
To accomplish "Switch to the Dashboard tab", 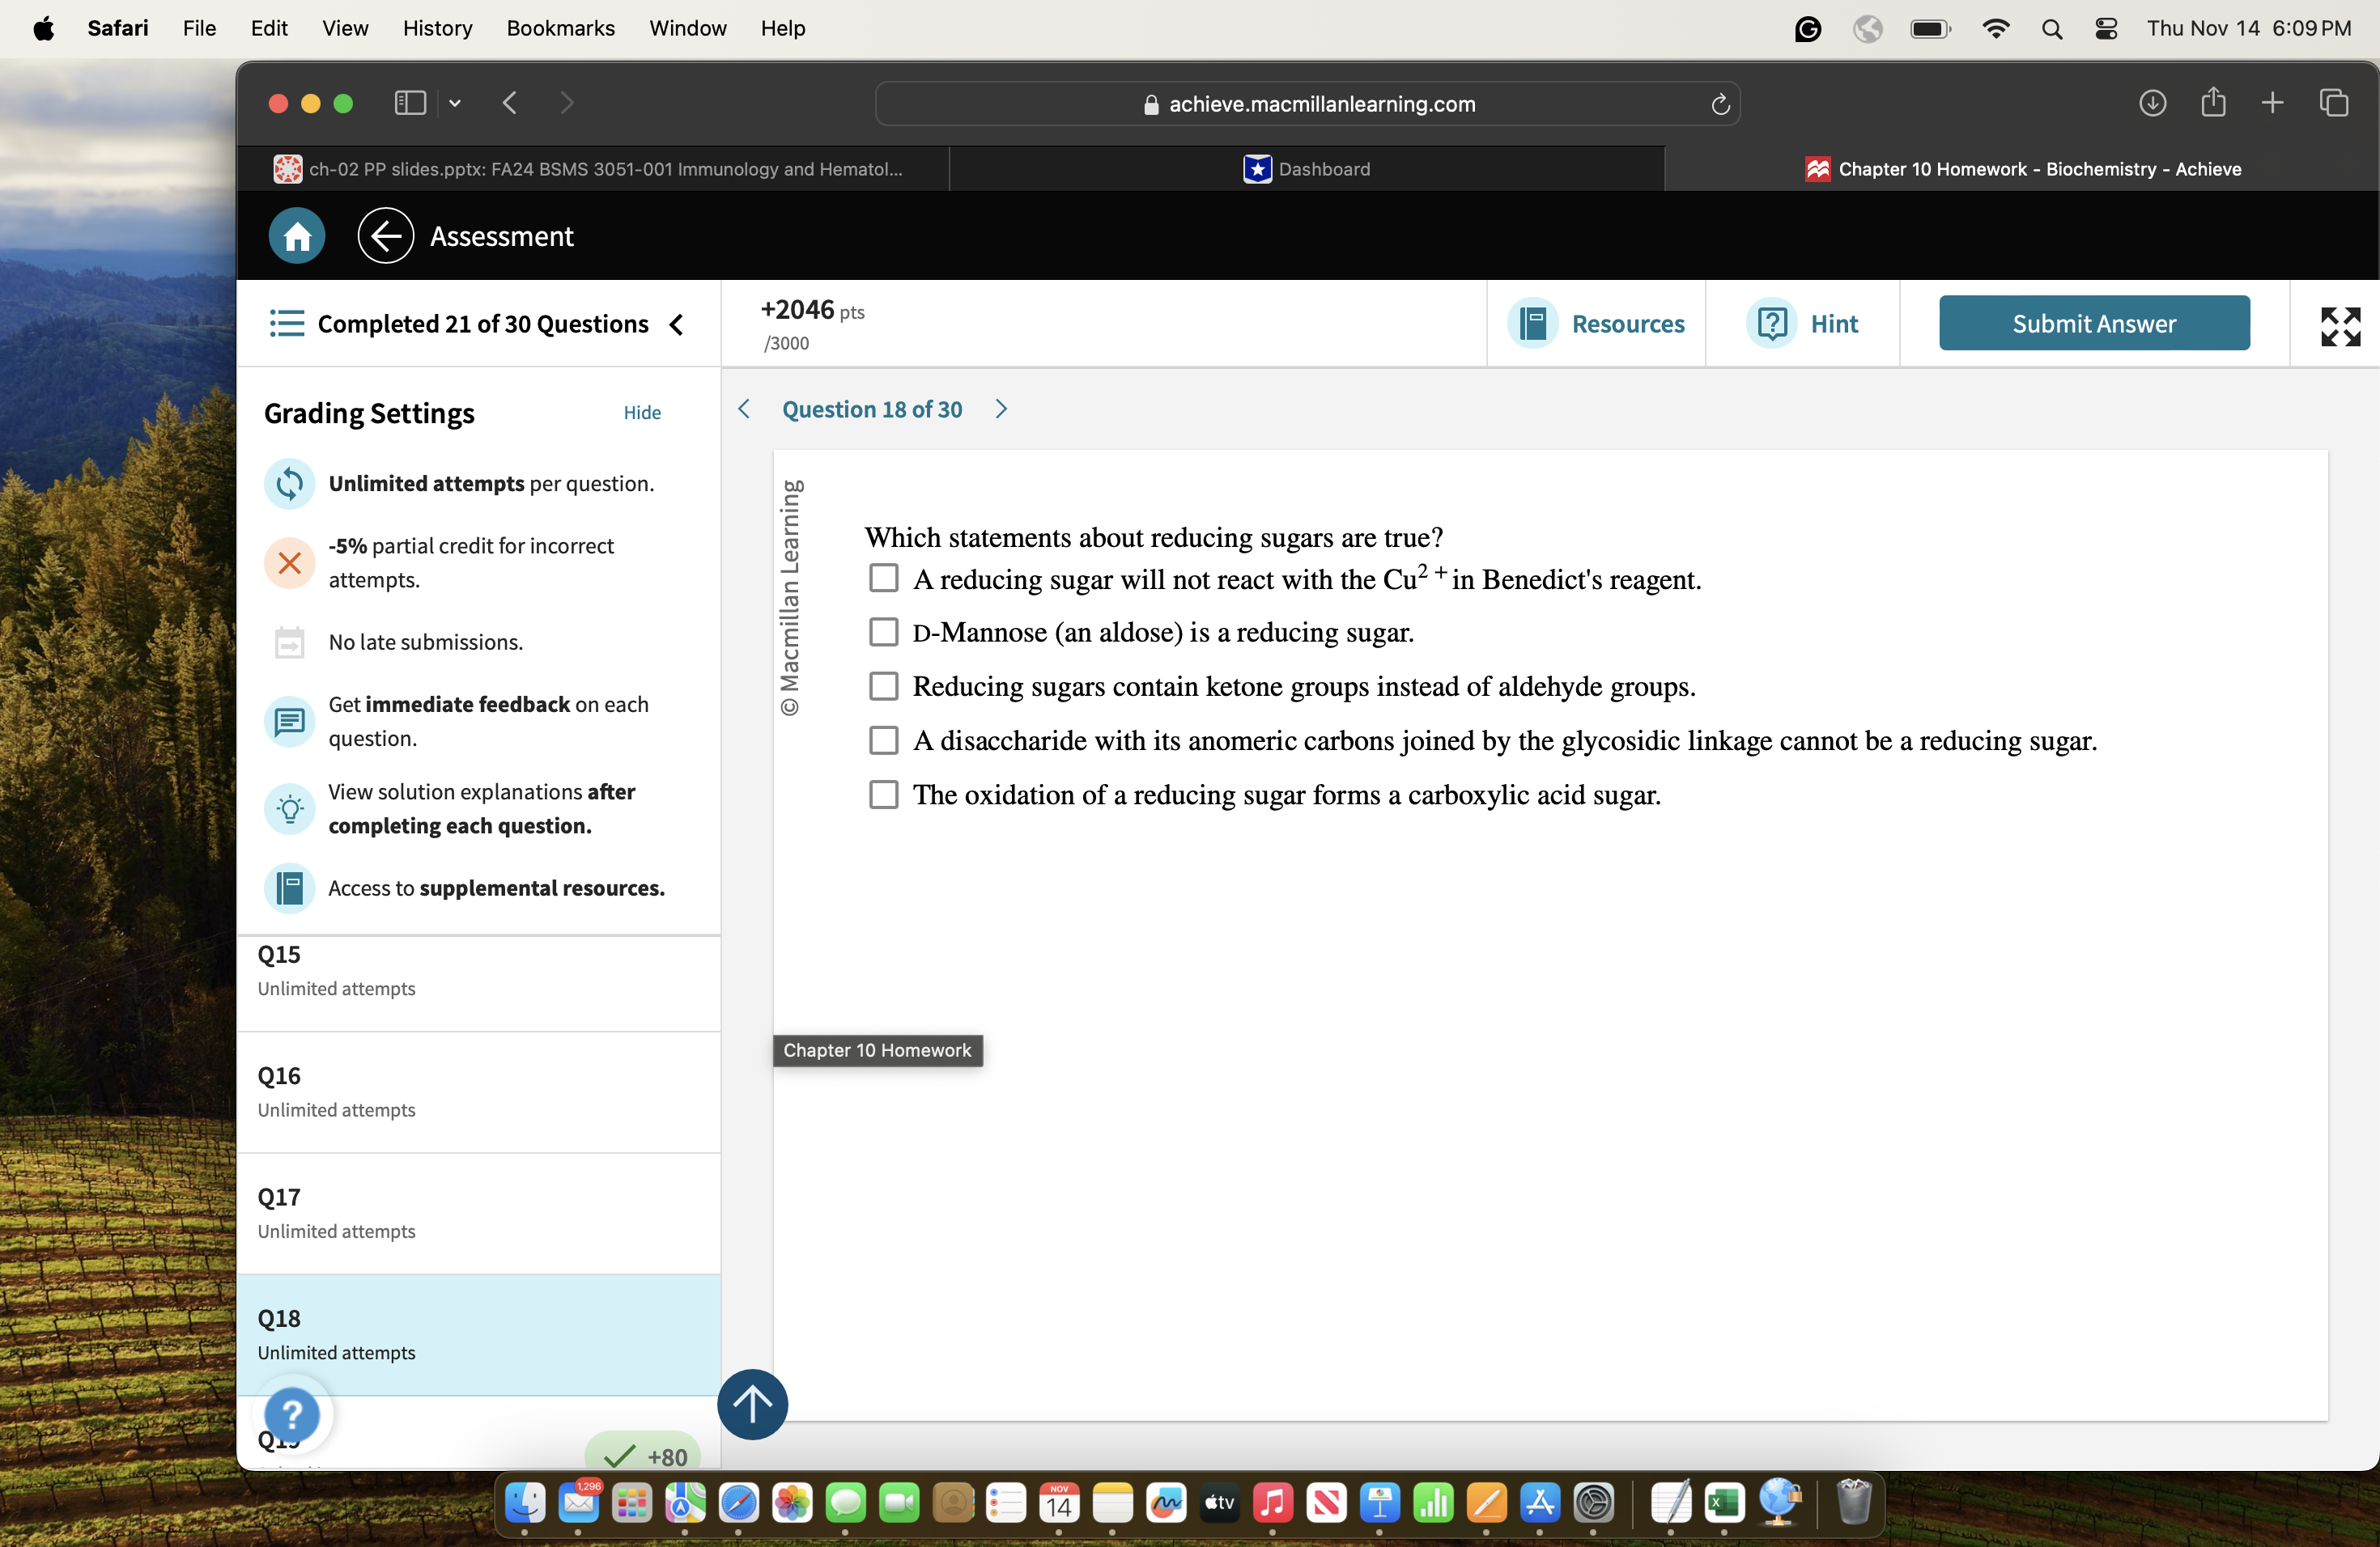I will click(x=1308, y=168).
